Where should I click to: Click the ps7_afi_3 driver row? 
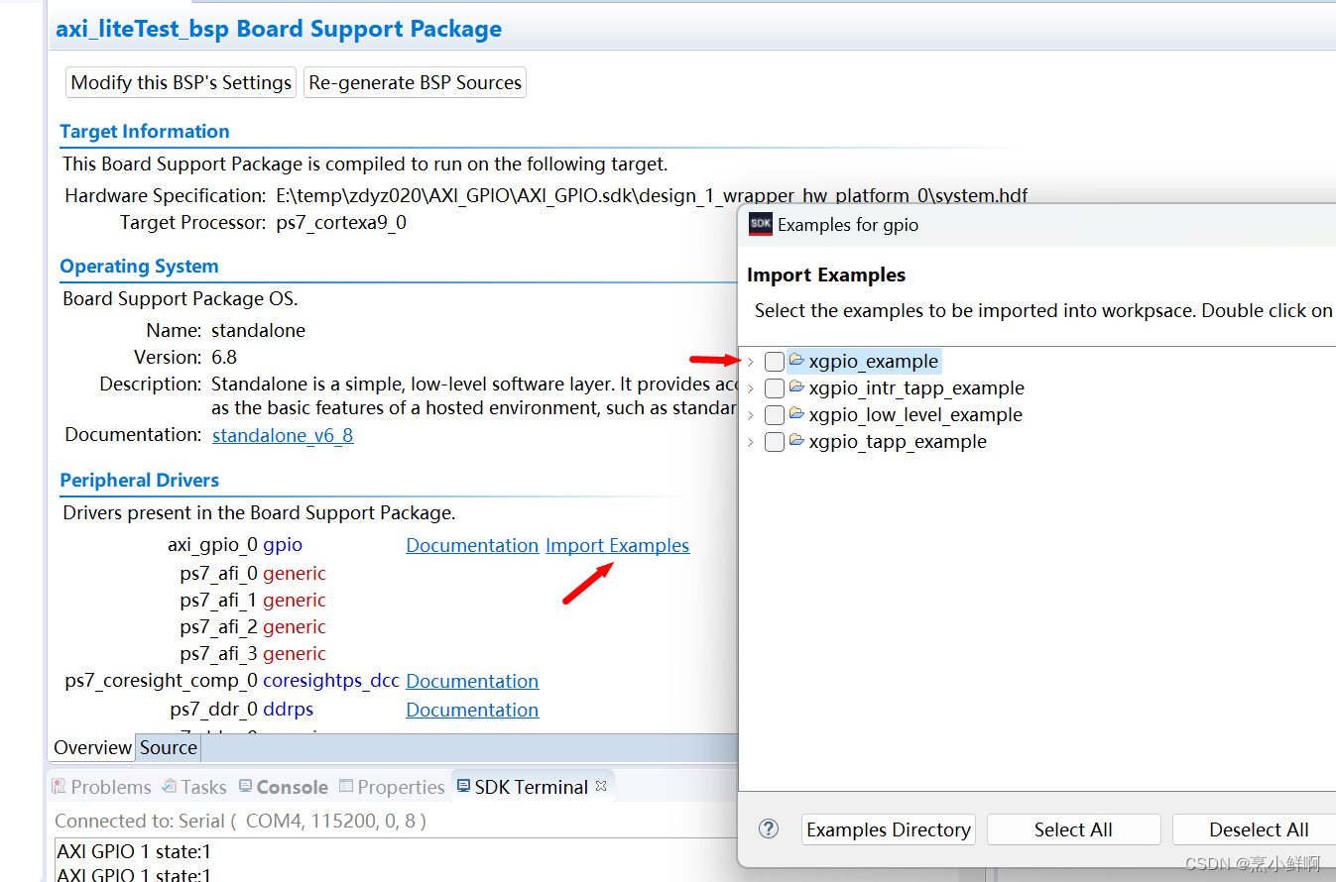(x=253, y=654)
